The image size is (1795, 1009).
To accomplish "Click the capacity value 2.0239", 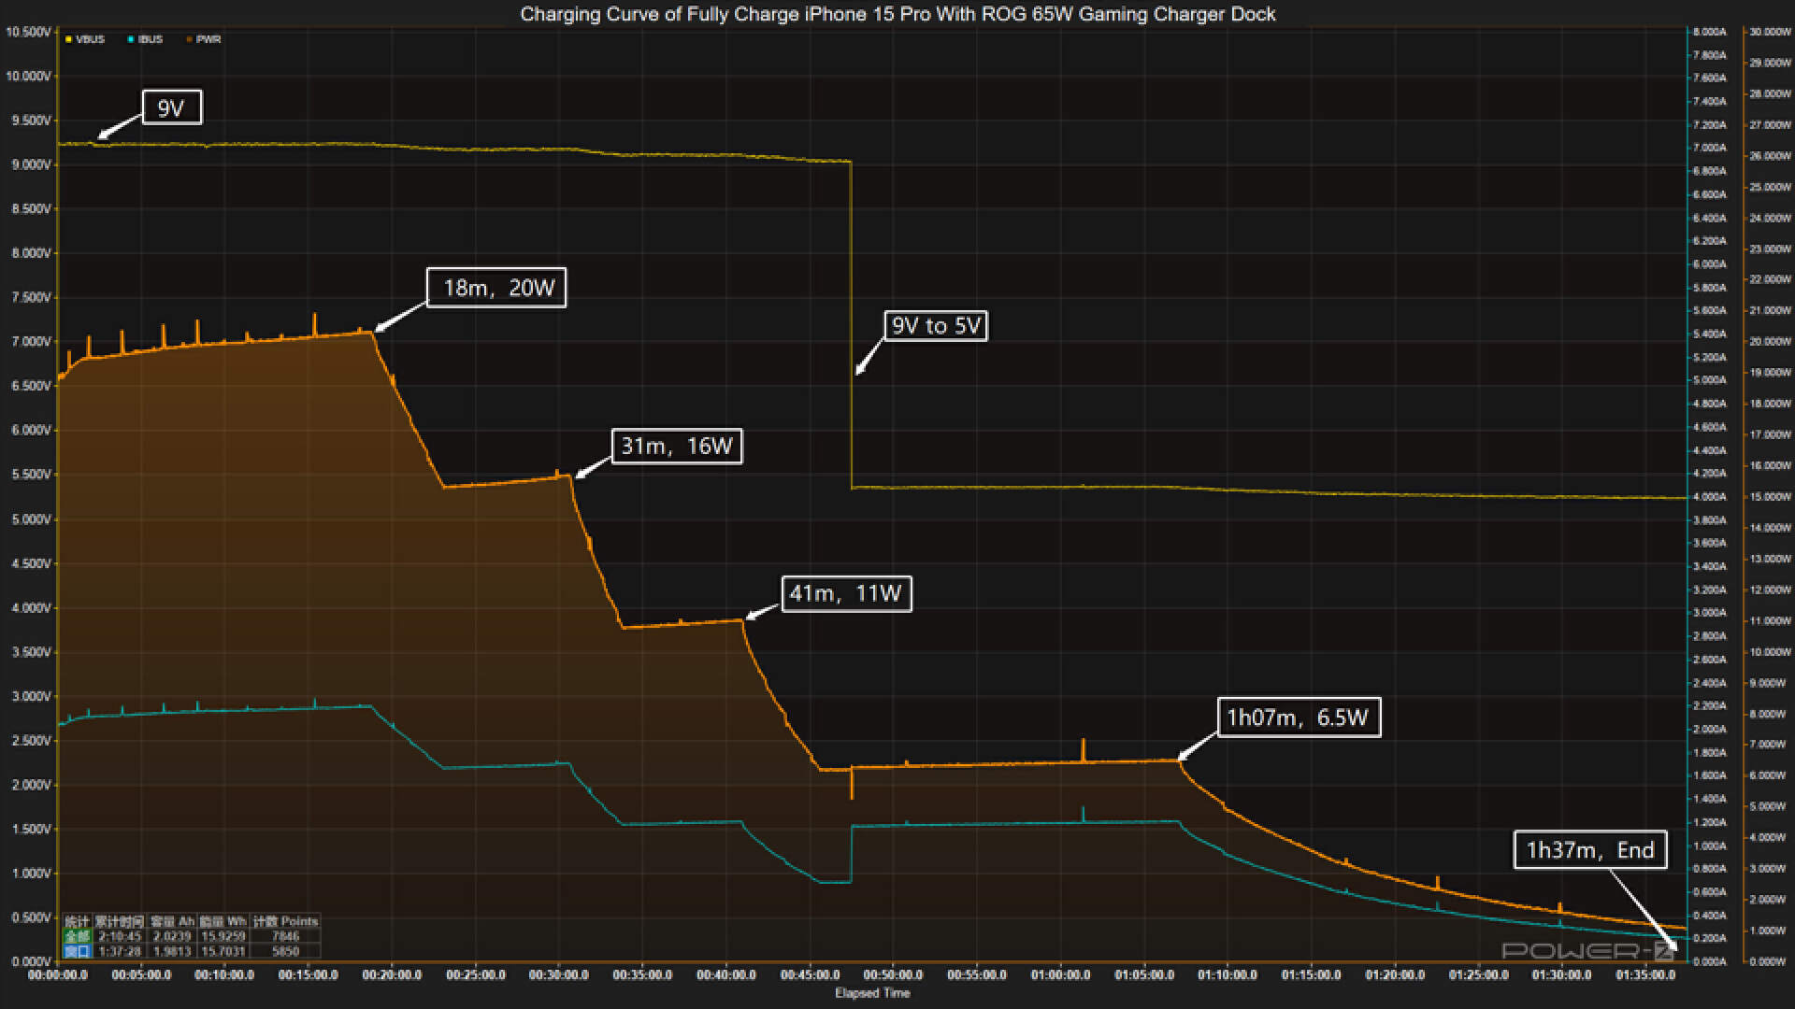I will pos(172,936).
